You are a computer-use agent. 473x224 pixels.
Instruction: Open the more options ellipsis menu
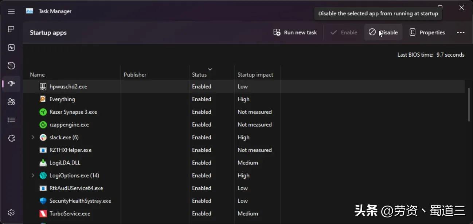tap(461, 32)
